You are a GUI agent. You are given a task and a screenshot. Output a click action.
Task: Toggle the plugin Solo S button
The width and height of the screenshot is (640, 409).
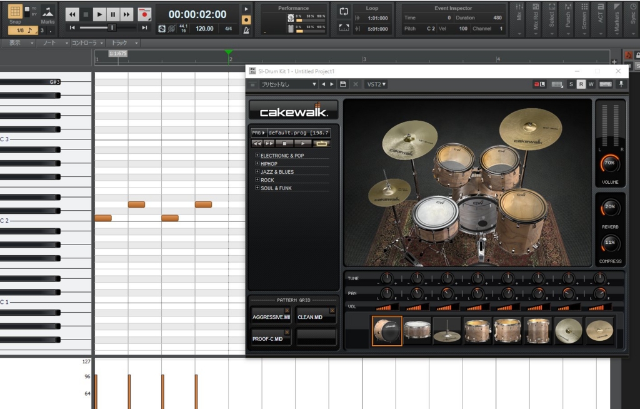571,84
